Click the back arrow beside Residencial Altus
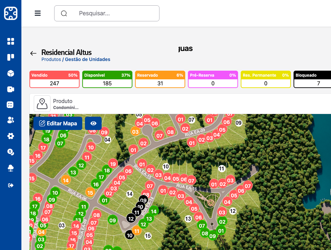The width and height of the screenshot is (331, 250). tap(33, 53)
